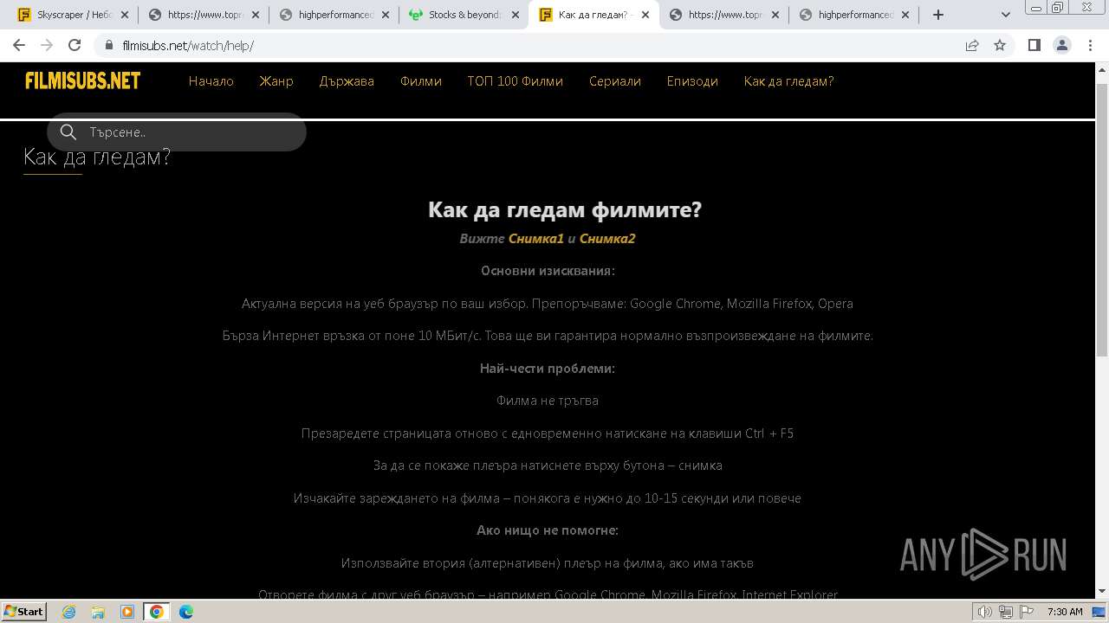Open the Как да гледам? menu item
This screenshot has width=1109, height=623.
(788, 81)
